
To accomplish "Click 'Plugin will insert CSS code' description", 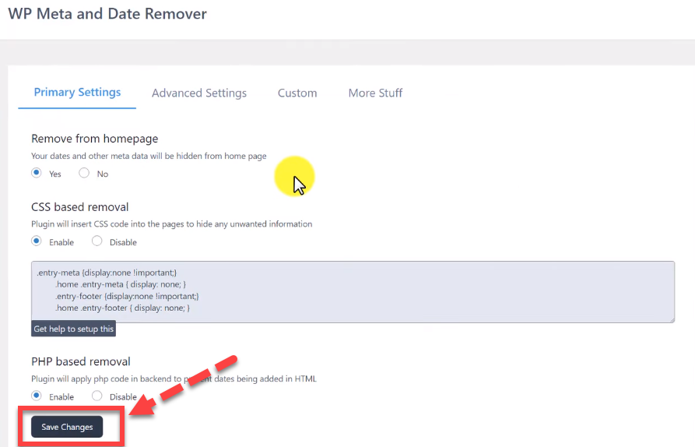I will [x=171, y=224].
